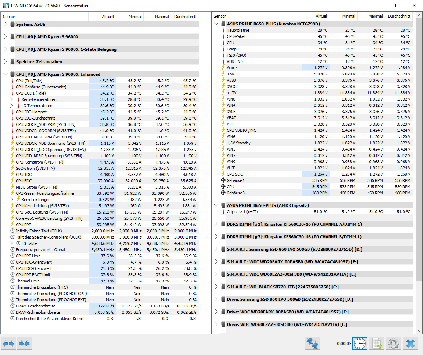Click the Gehäuse3 fan icon
Image resolution: width=423 pixels, height=355 pixels.
tap(223, 193)
